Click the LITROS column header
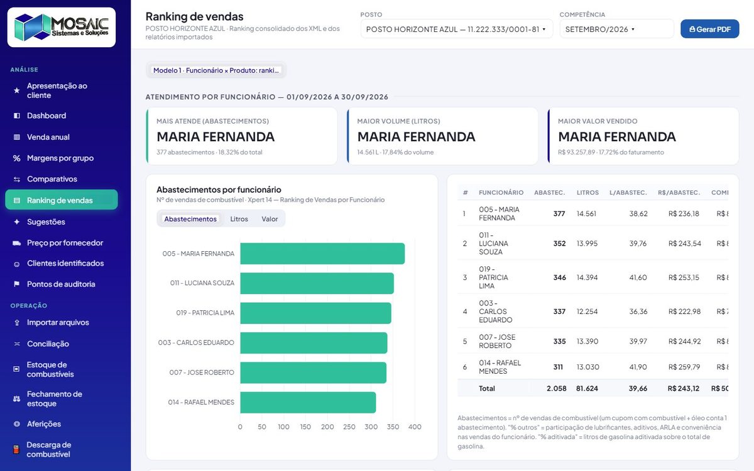Image resolution: width=754 pixels, height=471 pixels. pyautogui.click(x=587, y=193)
